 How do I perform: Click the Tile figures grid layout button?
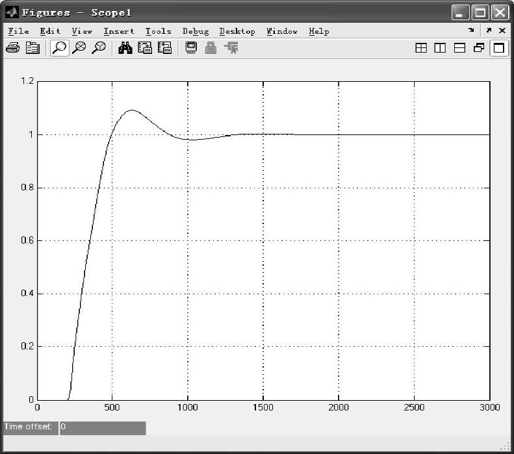421,48
